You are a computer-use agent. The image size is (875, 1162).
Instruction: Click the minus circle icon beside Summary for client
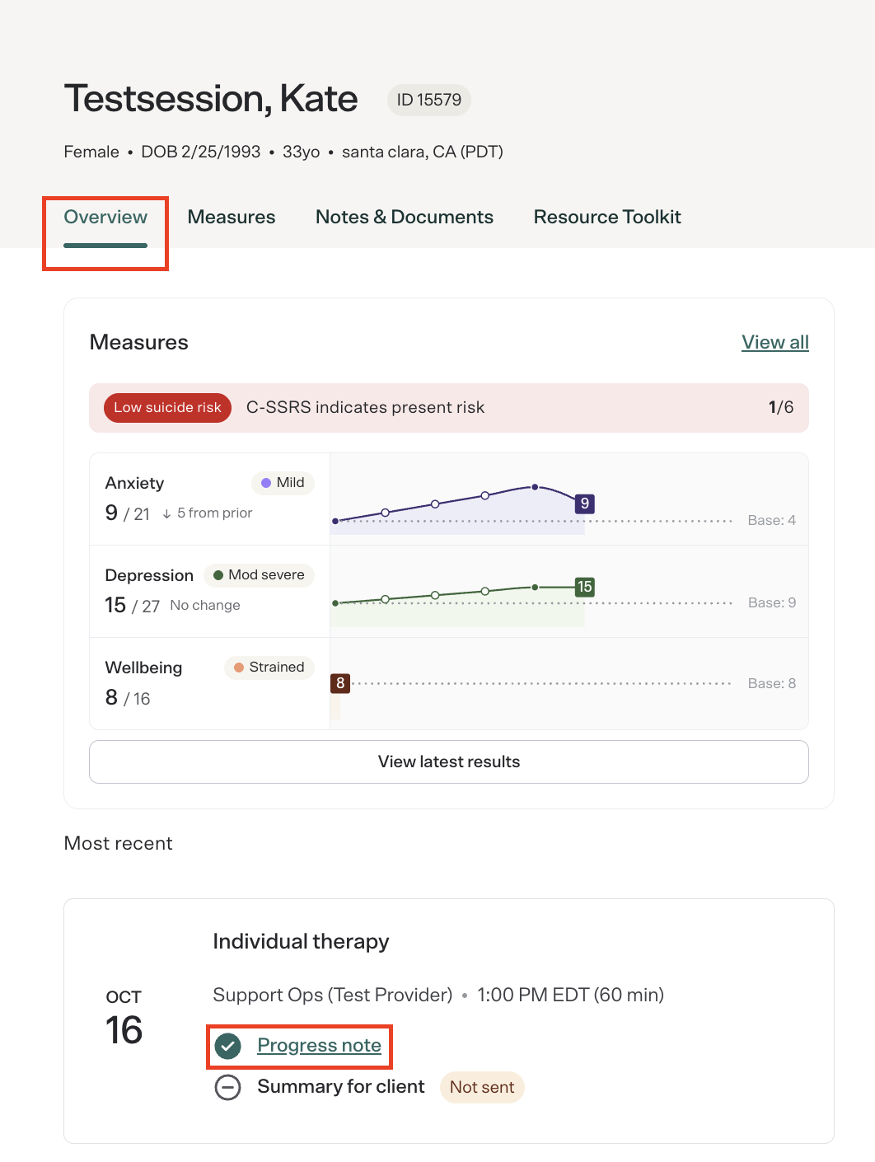[x=227, y=1087]
